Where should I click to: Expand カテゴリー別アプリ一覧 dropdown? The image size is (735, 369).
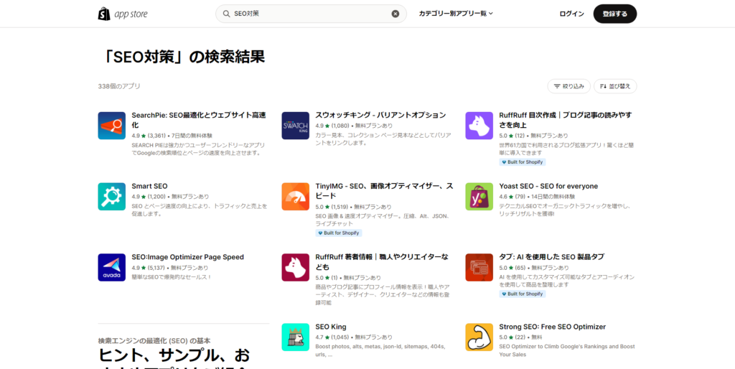(x=456, y=14)
